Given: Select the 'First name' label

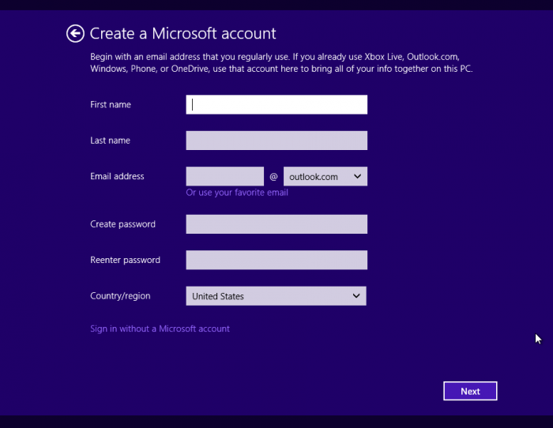Looking at the screenshot, I should pyautogui.click(x=111, y=104).
